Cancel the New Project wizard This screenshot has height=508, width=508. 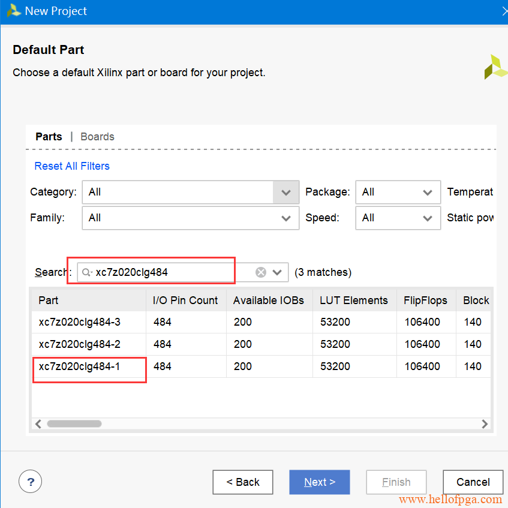(x=473, y=482)
